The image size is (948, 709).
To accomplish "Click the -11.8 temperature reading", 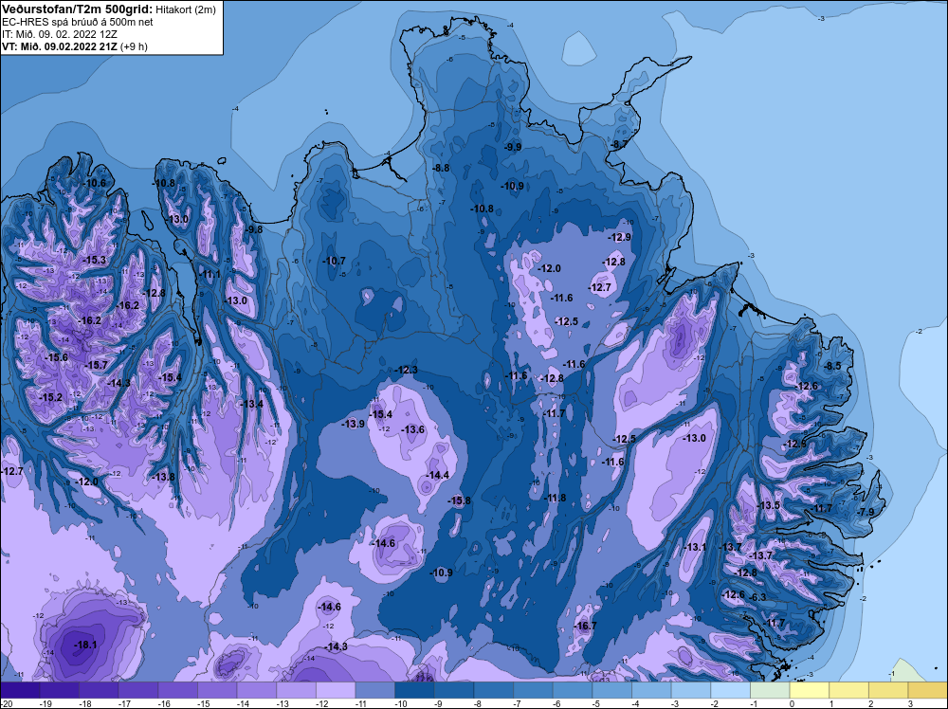I will coord(555,498).
